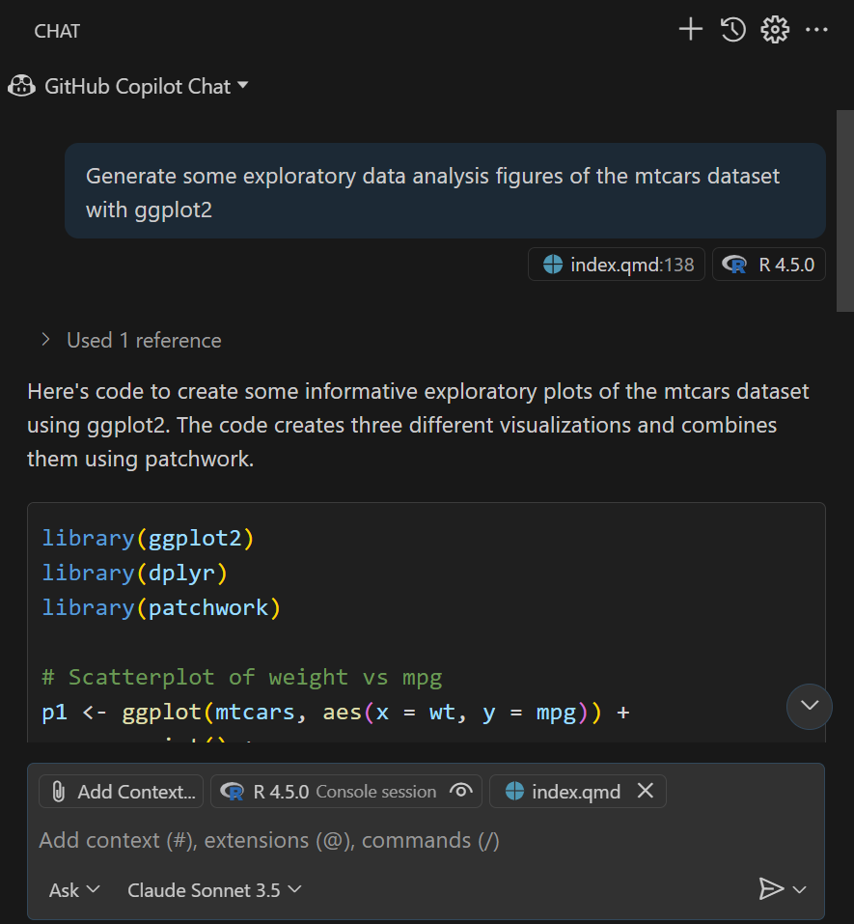This screenshot has height=924, width=854.
Task: Click the send message arrow icon
Action: point(770,889)
